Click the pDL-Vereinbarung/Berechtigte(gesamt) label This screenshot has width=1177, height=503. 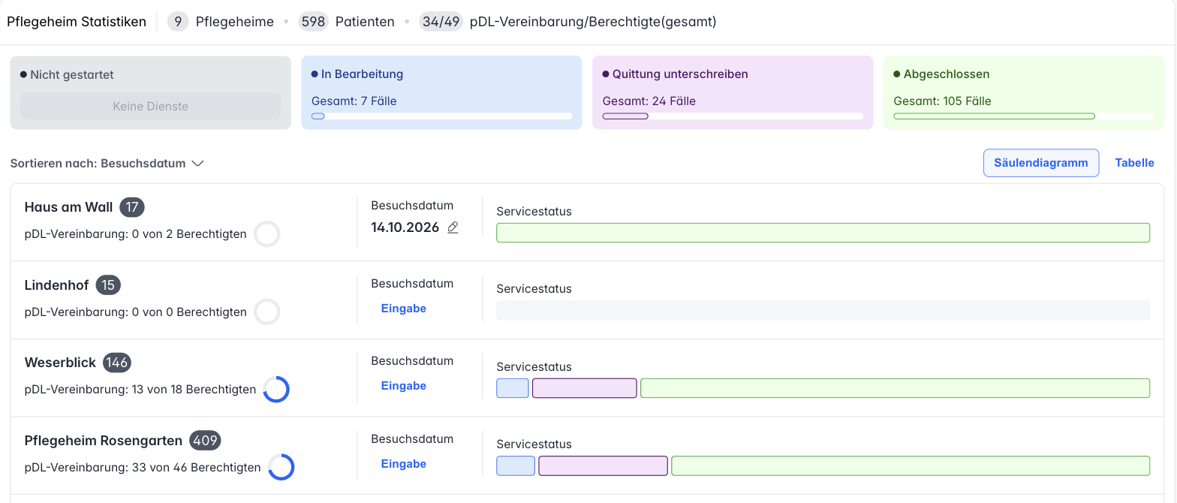pyautogui.click(x=593, y=22)
